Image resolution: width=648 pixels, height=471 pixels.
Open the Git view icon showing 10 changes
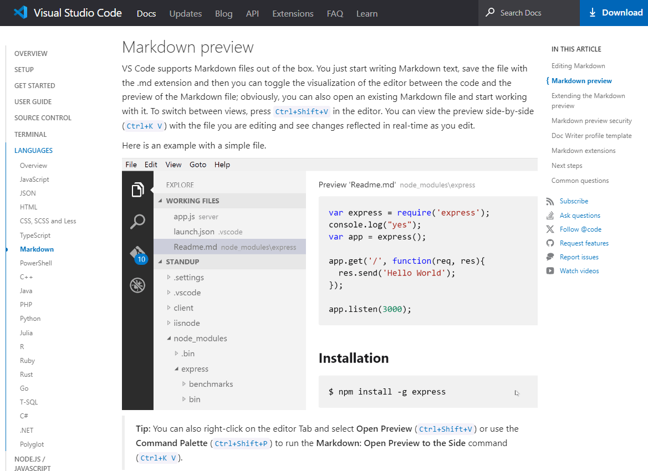click(137, 253)
